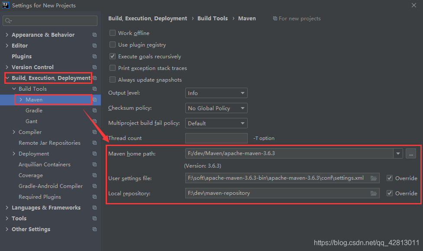The width and height of the screenshot is (423, 251).
Task: Click the copy-settings icon beside Editor
Action: click(x=94, y=45)
